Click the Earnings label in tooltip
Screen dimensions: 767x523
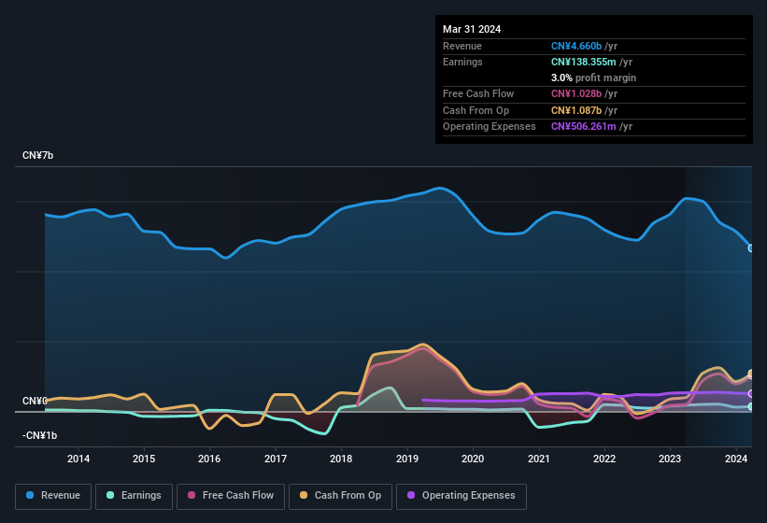click(x=462, y=62)
